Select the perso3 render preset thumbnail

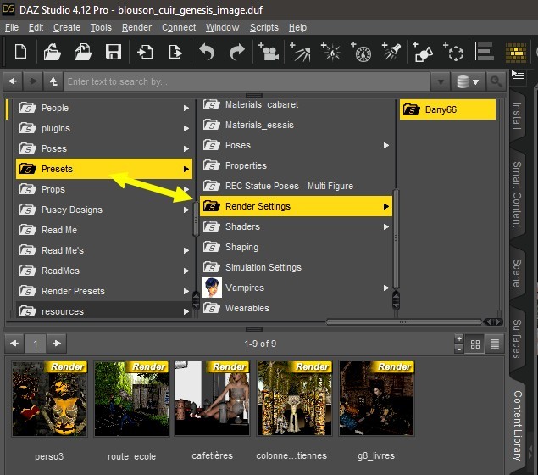tap(49, 399)
